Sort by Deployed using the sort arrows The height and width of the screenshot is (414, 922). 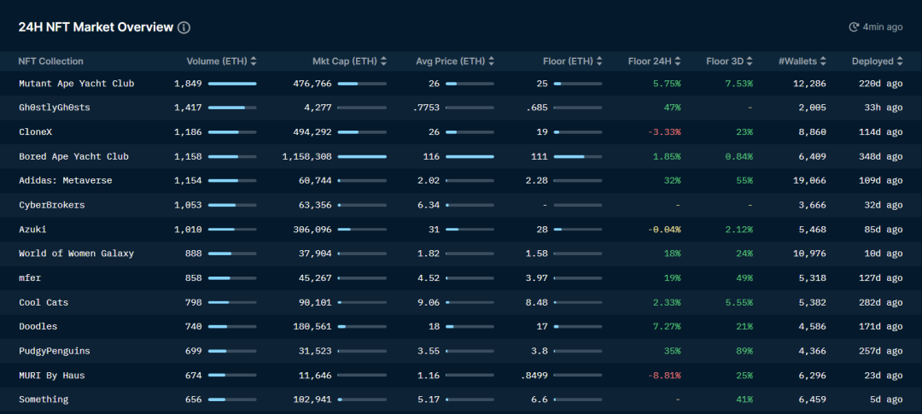pos(899,61)
